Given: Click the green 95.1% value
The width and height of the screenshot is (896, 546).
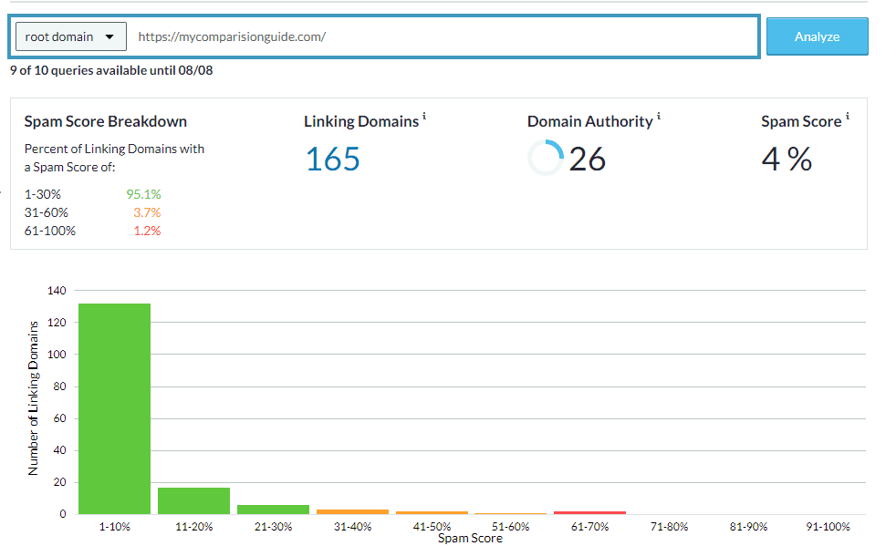Looking at the screenshot, I should pyautogui.click(x=143, y=194).
